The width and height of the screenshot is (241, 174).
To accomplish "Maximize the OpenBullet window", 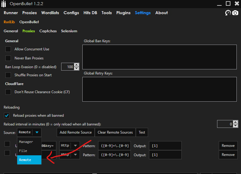I will tap(228, 4).
